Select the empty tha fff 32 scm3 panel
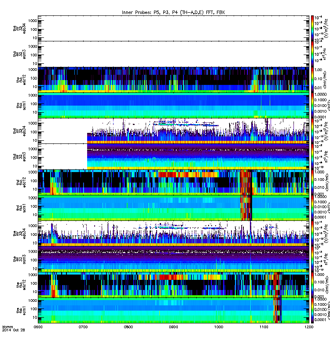This screenshot has width=330, height=352. pos(173,54)
